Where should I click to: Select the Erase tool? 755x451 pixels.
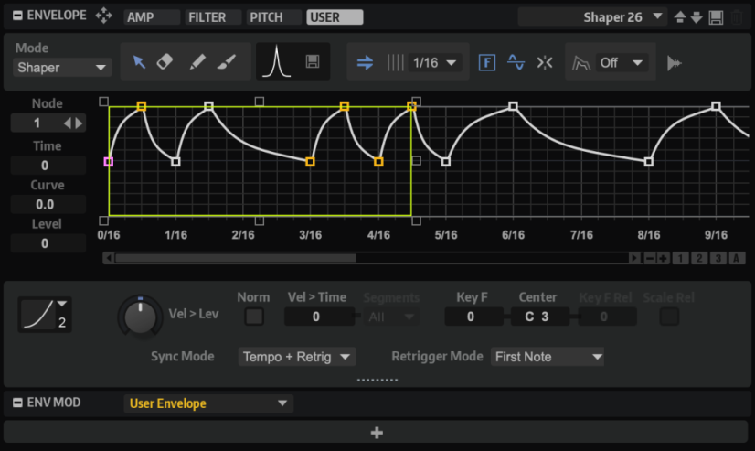(165, 62)
